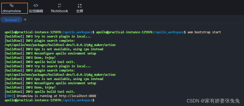The width and height of the screenshot is (244, 106).
Task: Click the second 'apollo build tool exit.' line
Action: 40,91
